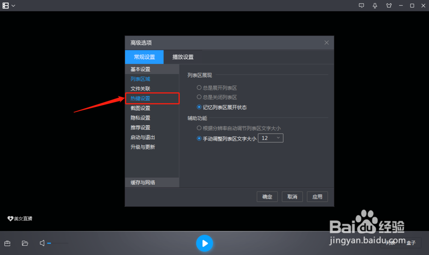Confirm settings with the 确定 button
429x255 pixels.
pos(267,196)
